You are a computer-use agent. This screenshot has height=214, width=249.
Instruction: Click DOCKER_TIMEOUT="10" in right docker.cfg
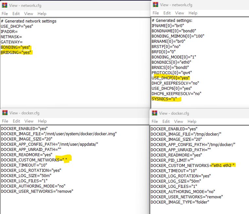[174, 171]
